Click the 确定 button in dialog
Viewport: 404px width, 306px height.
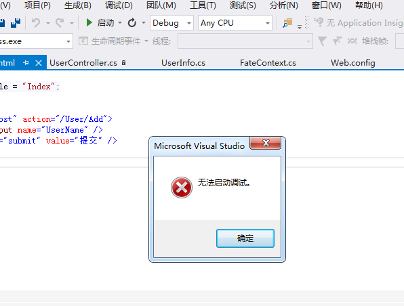coord(245,238)
